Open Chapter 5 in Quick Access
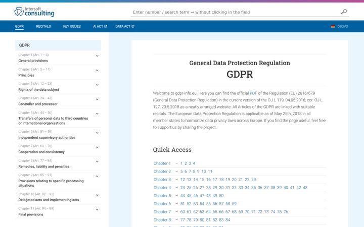The width and height of the screenshot is (364, 227). pyautogui.click(x=162, y=196)
